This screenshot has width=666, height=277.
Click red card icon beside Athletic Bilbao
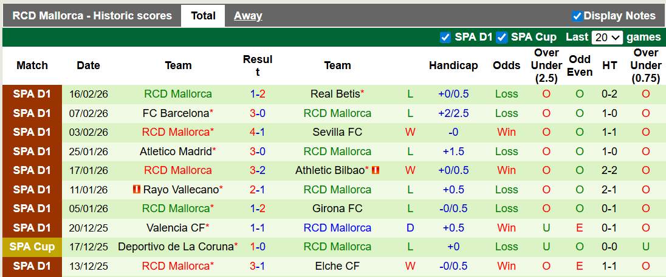pyautogui.click(x=375, y=170)
